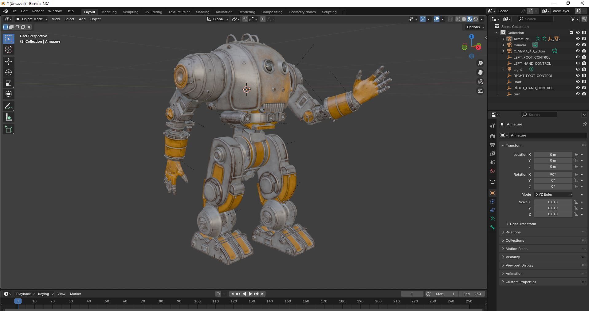Toggle lock on Location X

point(576,155)
